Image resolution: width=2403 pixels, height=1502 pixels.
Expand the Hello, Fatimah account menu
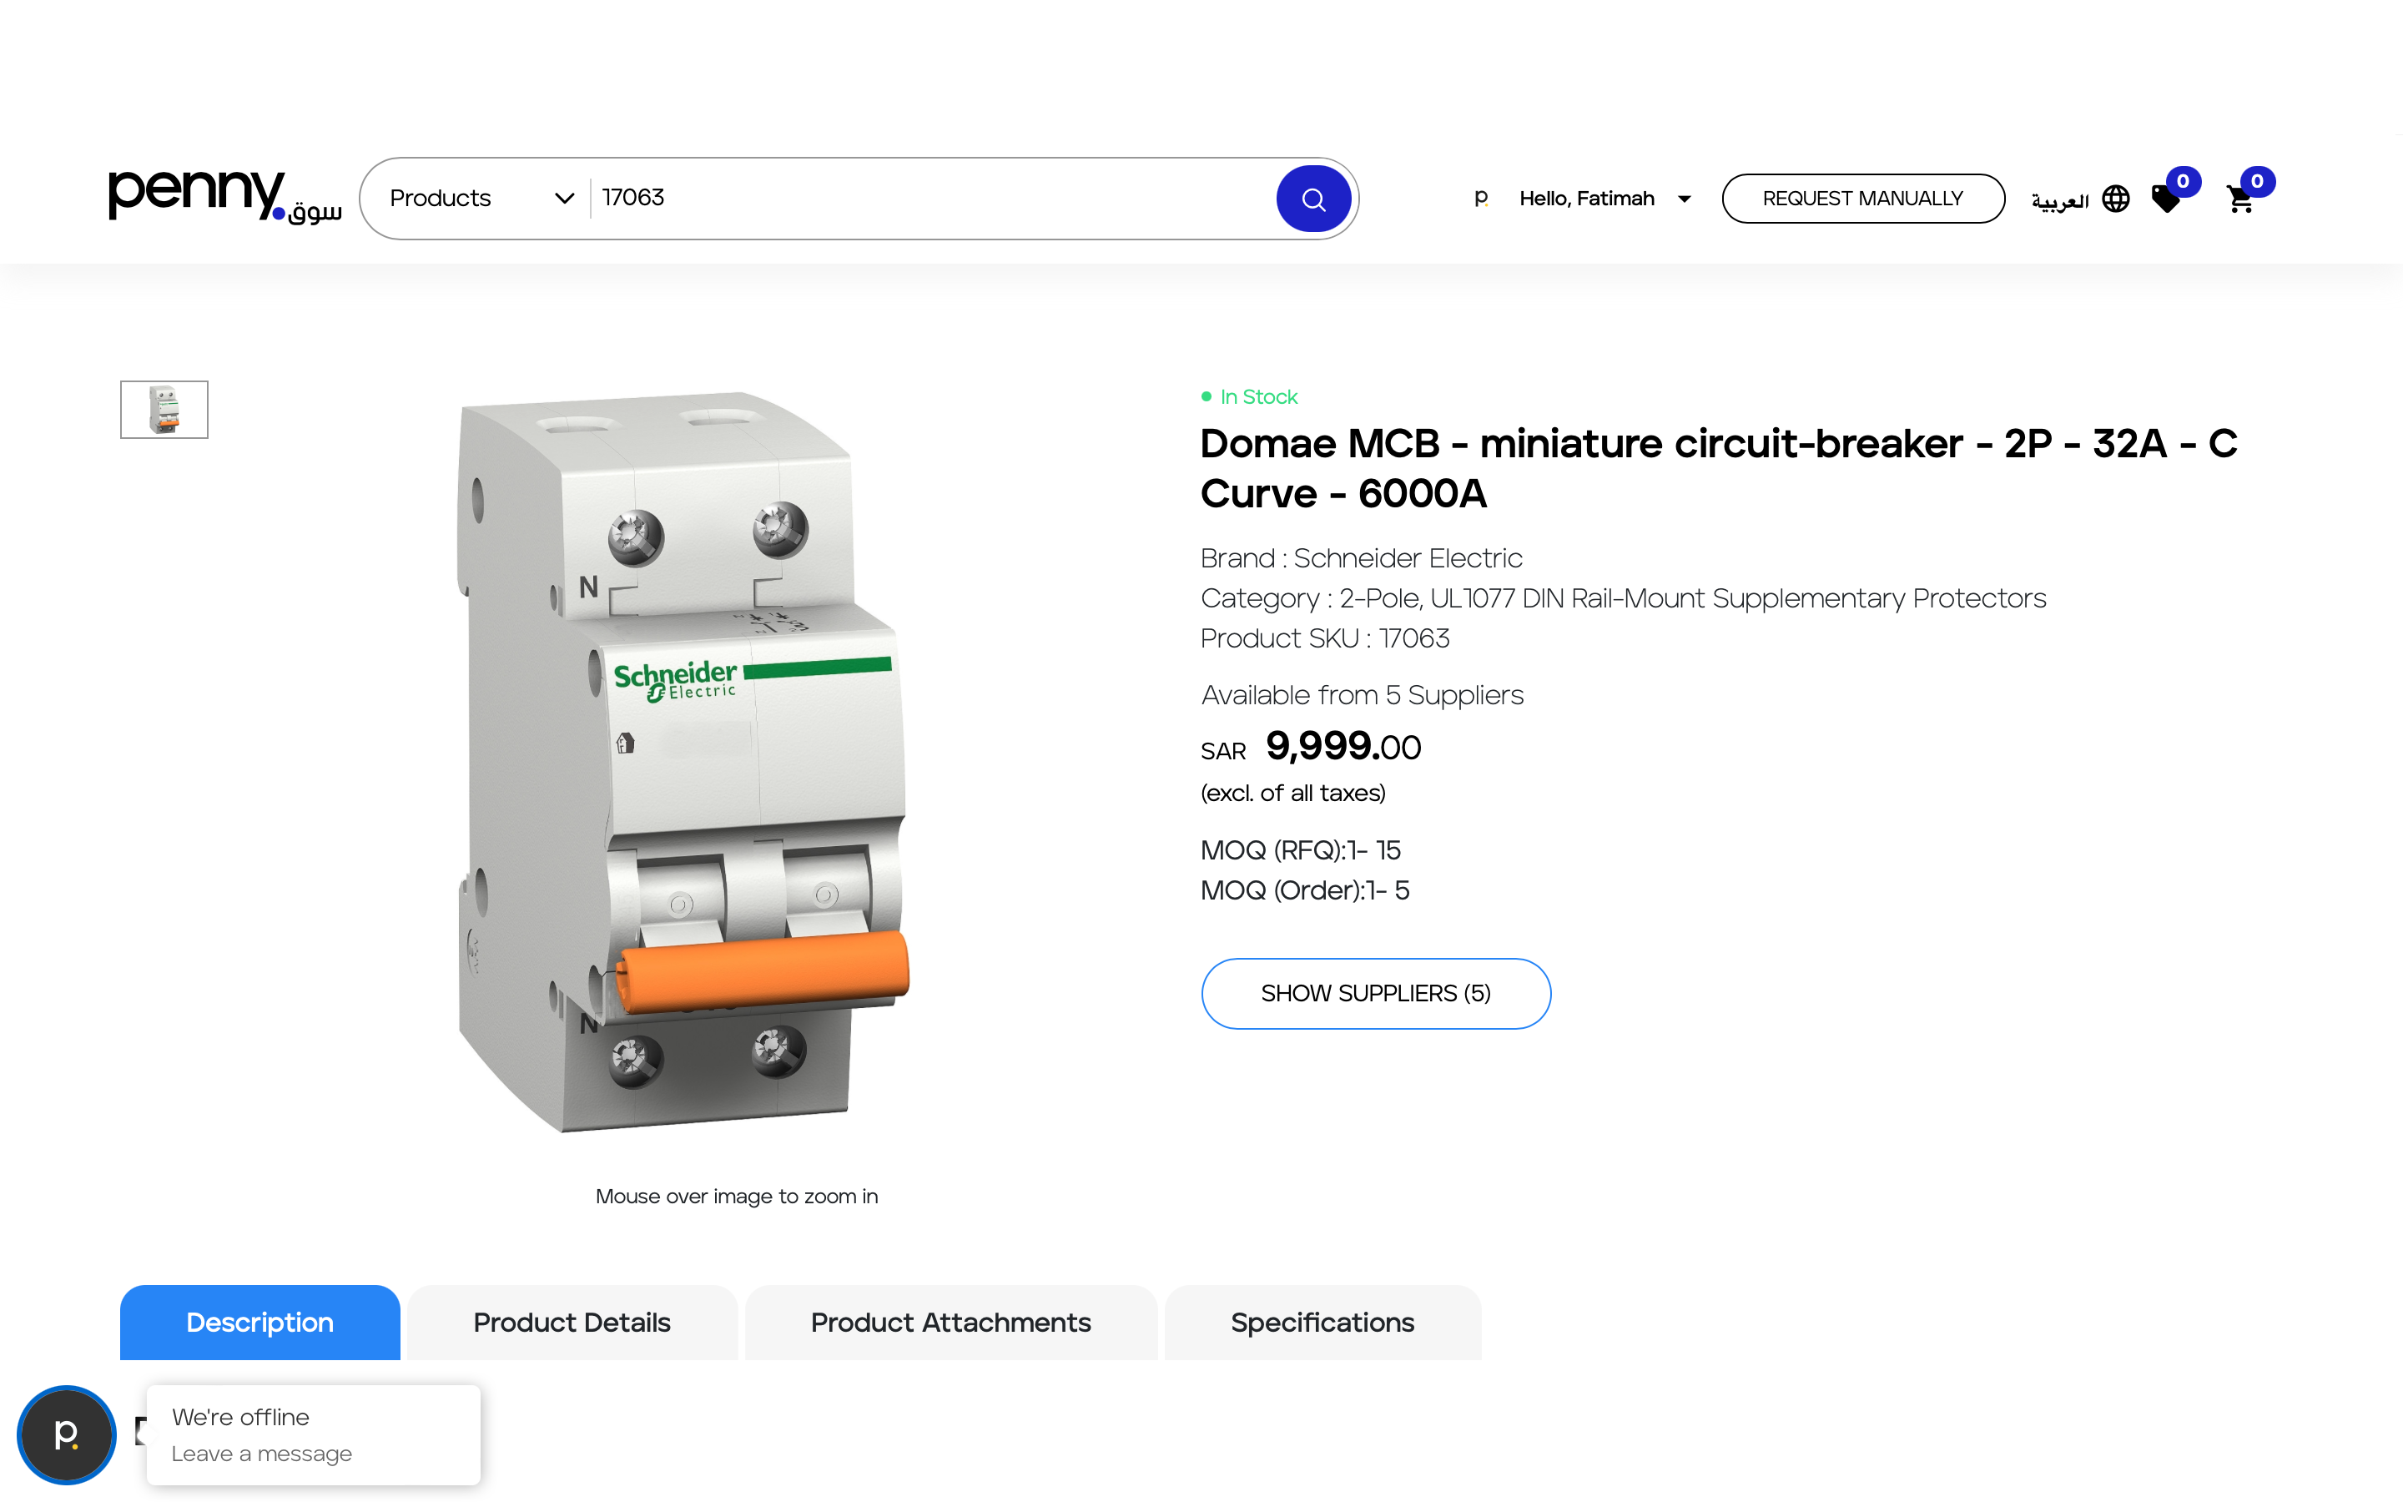1605,199
